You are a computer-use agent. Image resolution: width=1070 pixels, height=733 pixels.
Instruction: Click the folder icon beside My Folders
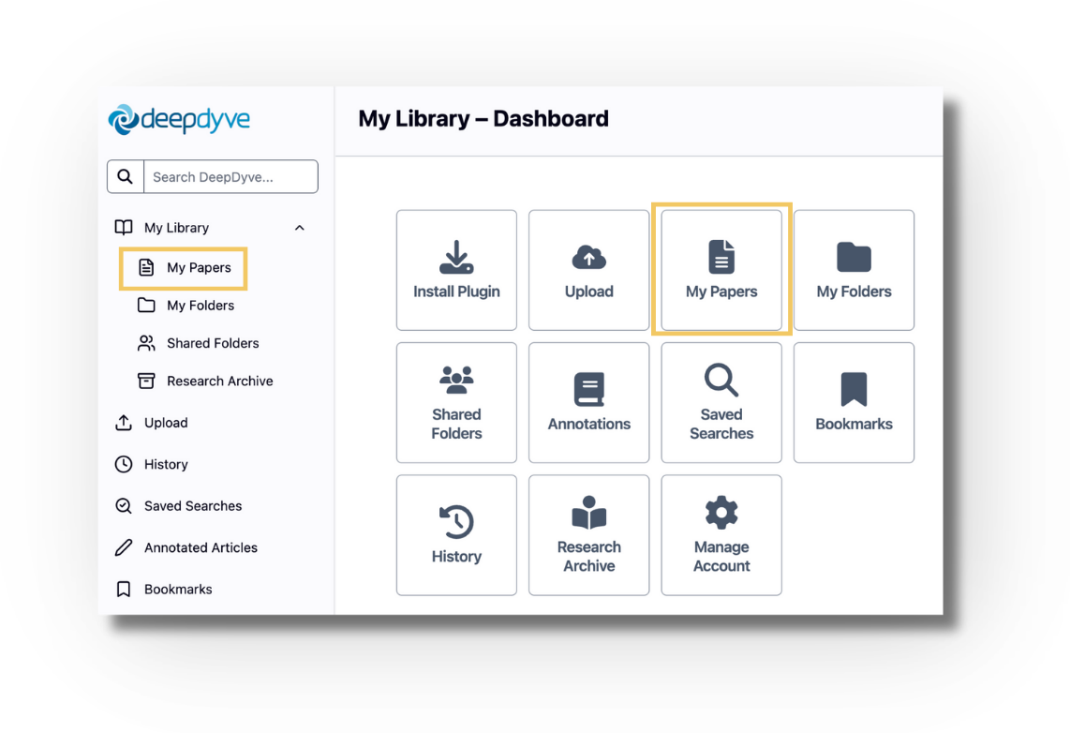pos(146,305)
